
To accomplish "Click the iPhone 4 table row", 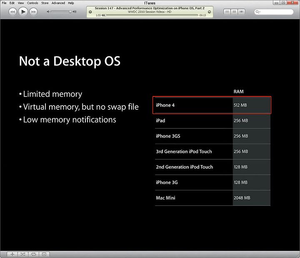I will [212, 105].
